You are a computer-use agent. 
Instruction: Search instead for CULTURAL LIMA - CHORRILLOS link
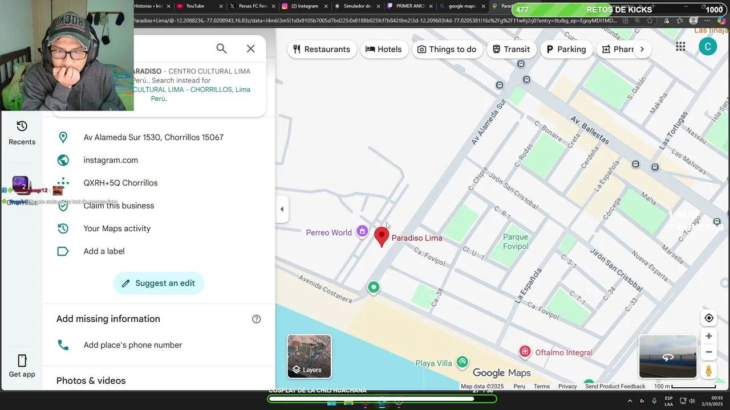[192, 94]
